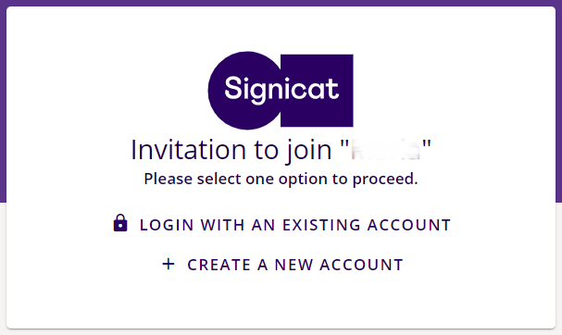Click the Signicat wordmark in the logo
The height and width of the screenshot is (335, 562).
(x=281, y=89)
